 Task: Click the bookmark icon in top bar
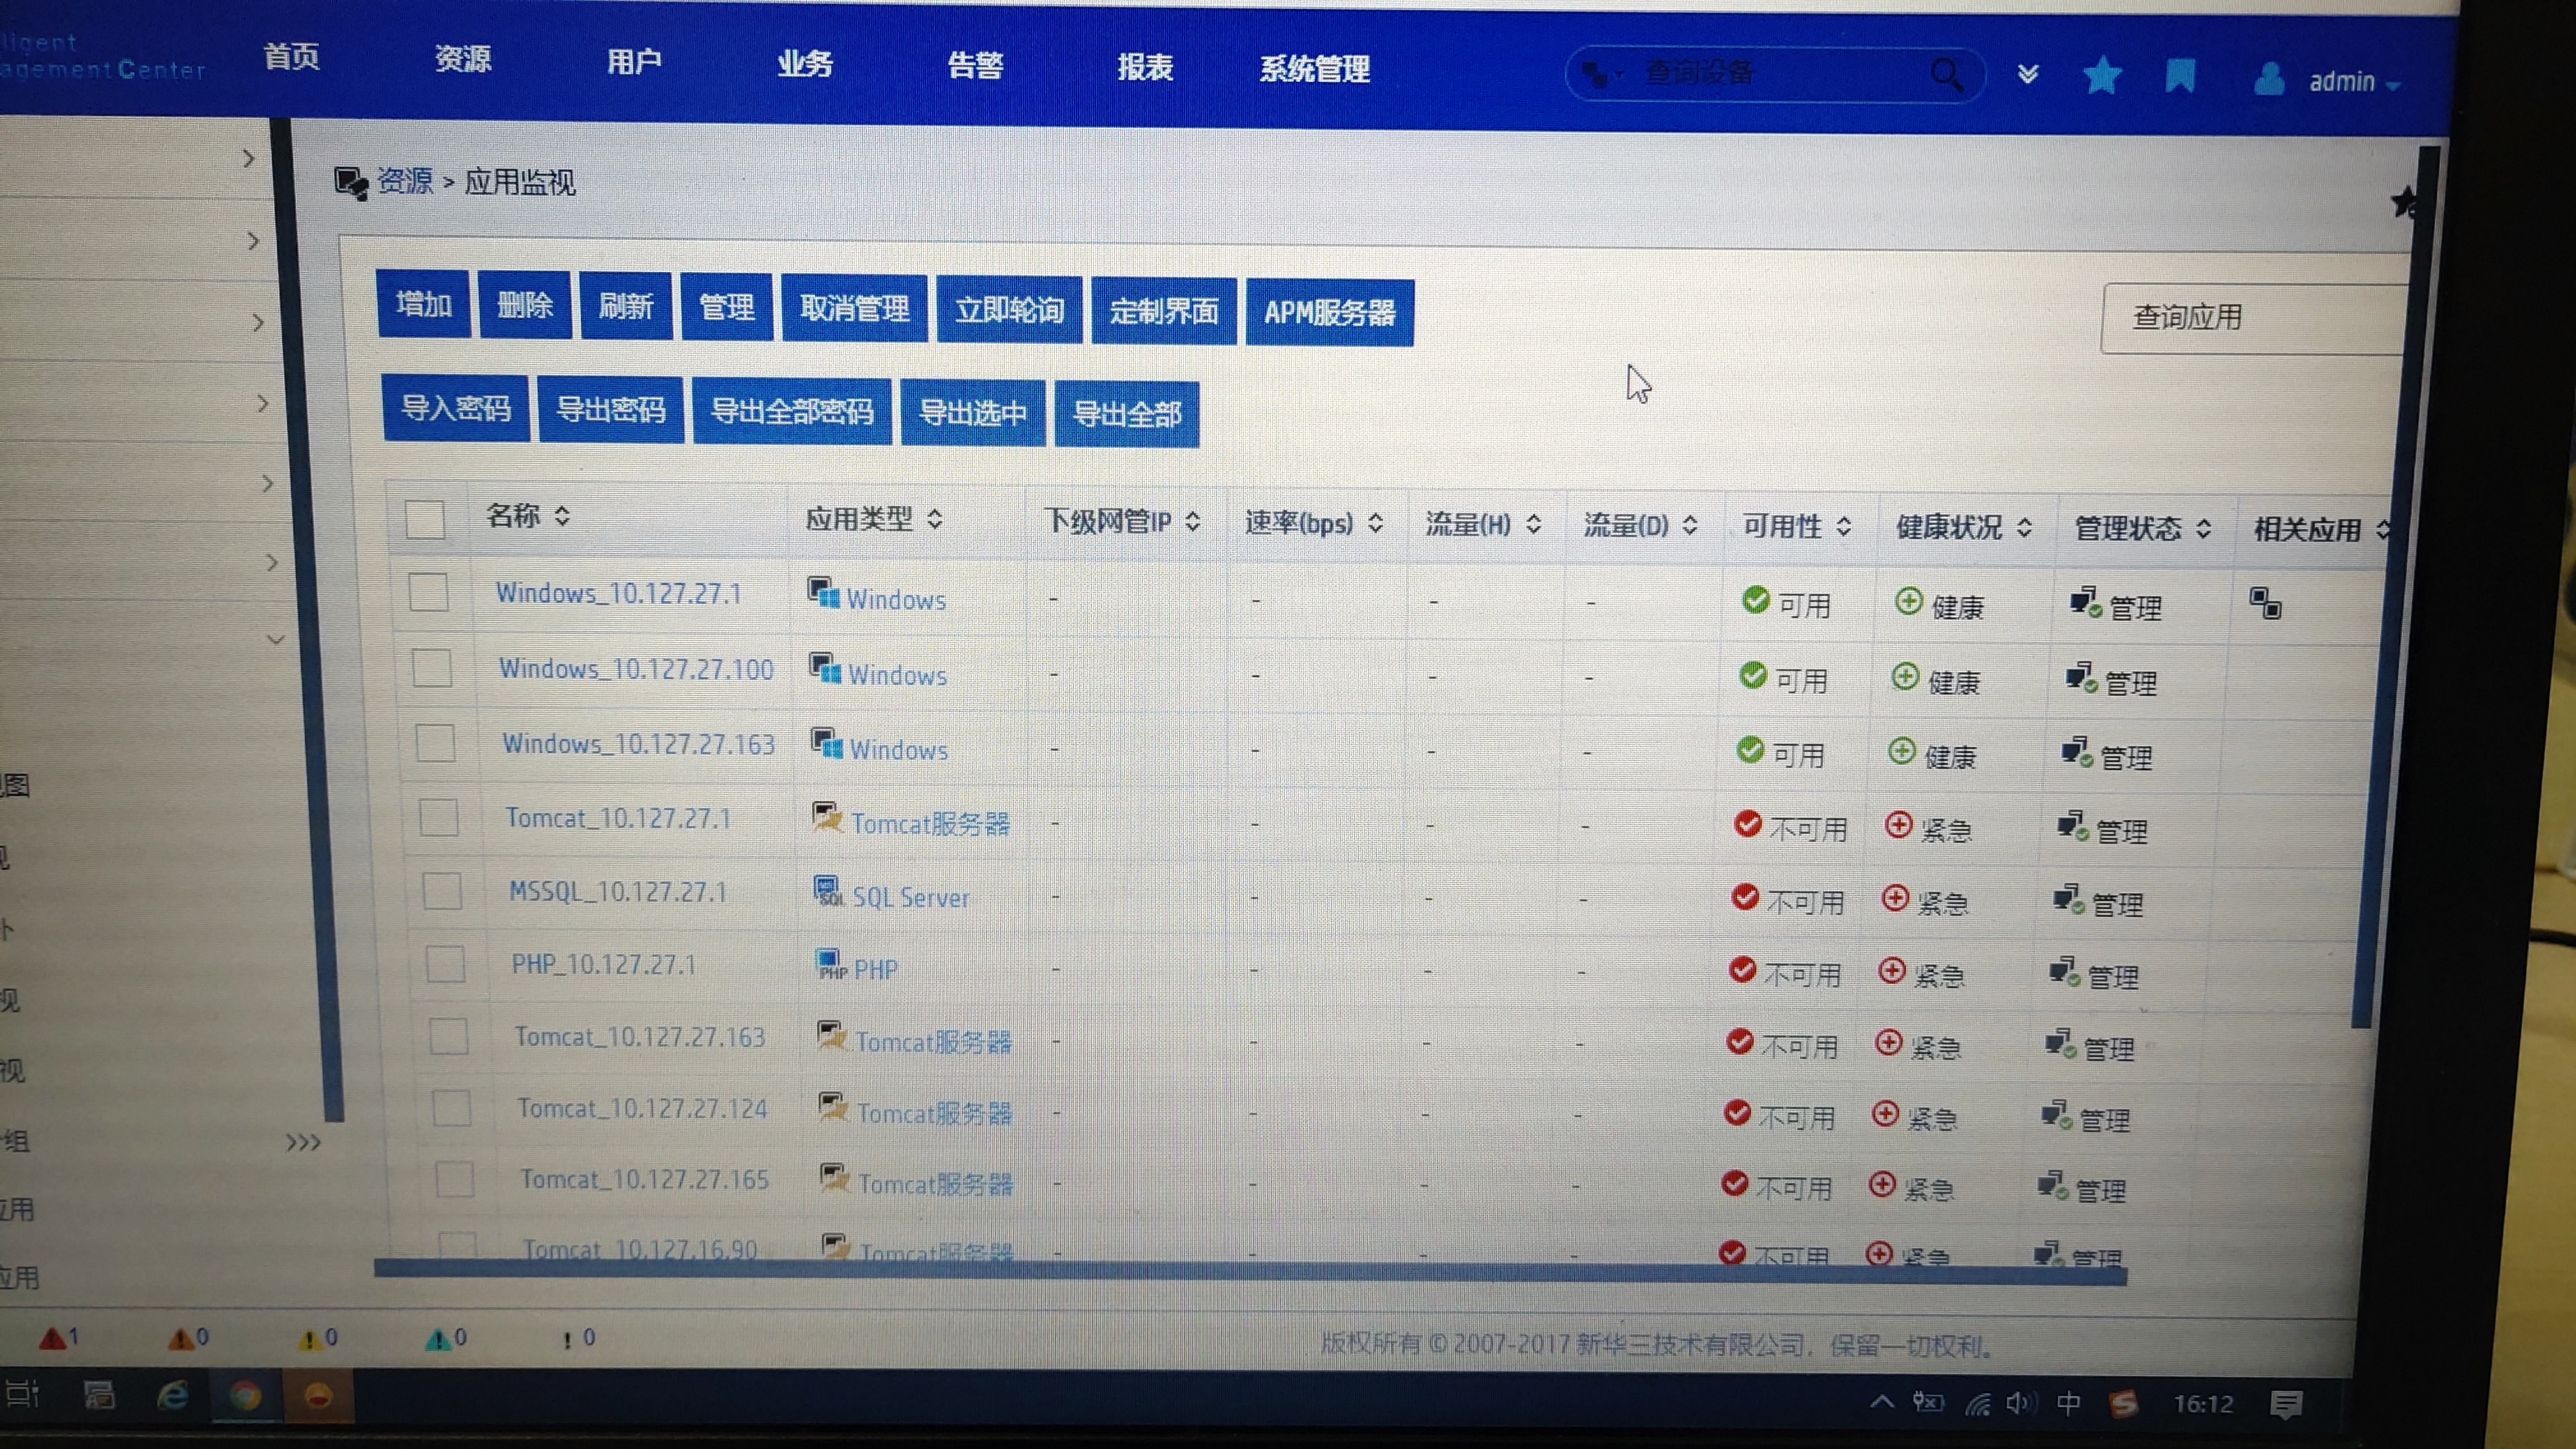click(x=2180, y=76)
